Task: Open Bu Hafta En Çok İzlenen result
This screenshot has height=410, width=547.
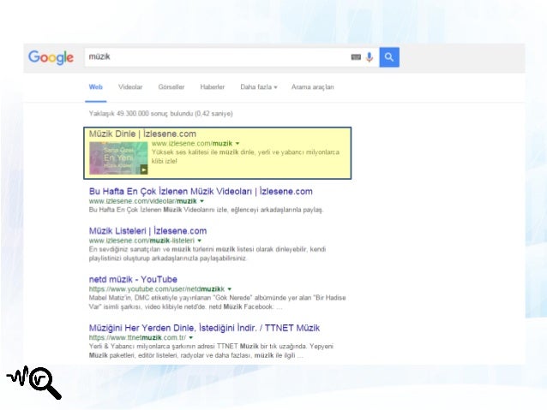Action: [x=201, y=191]
